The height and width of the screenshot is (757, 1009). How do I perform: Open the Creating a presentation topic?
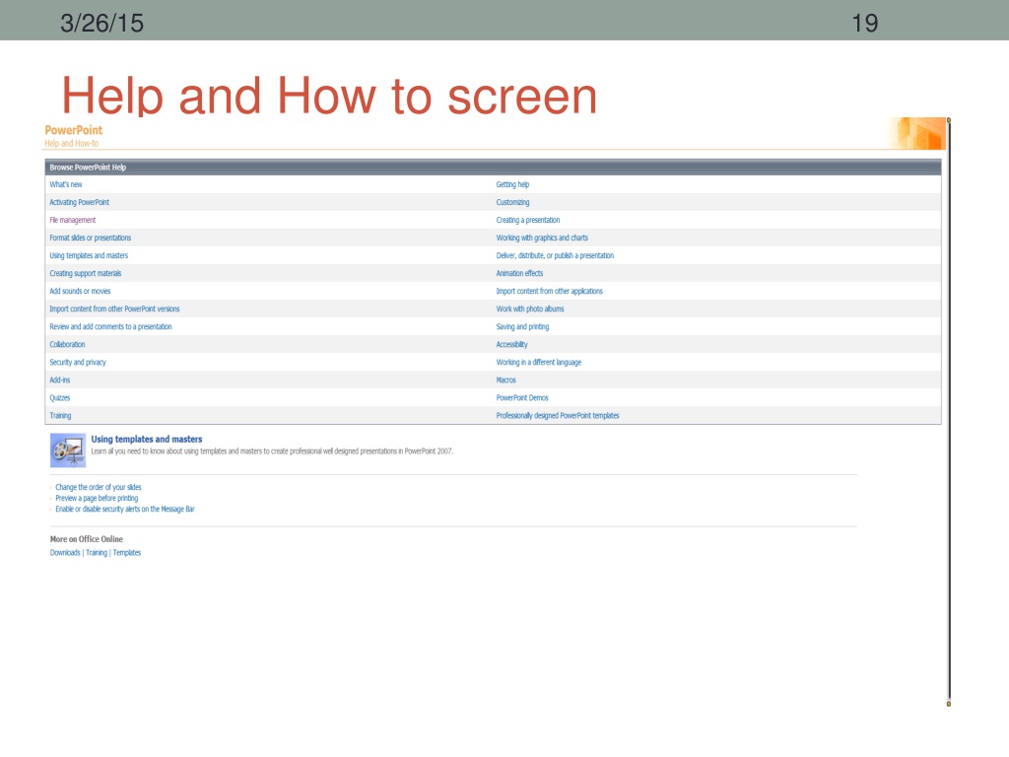528,220
